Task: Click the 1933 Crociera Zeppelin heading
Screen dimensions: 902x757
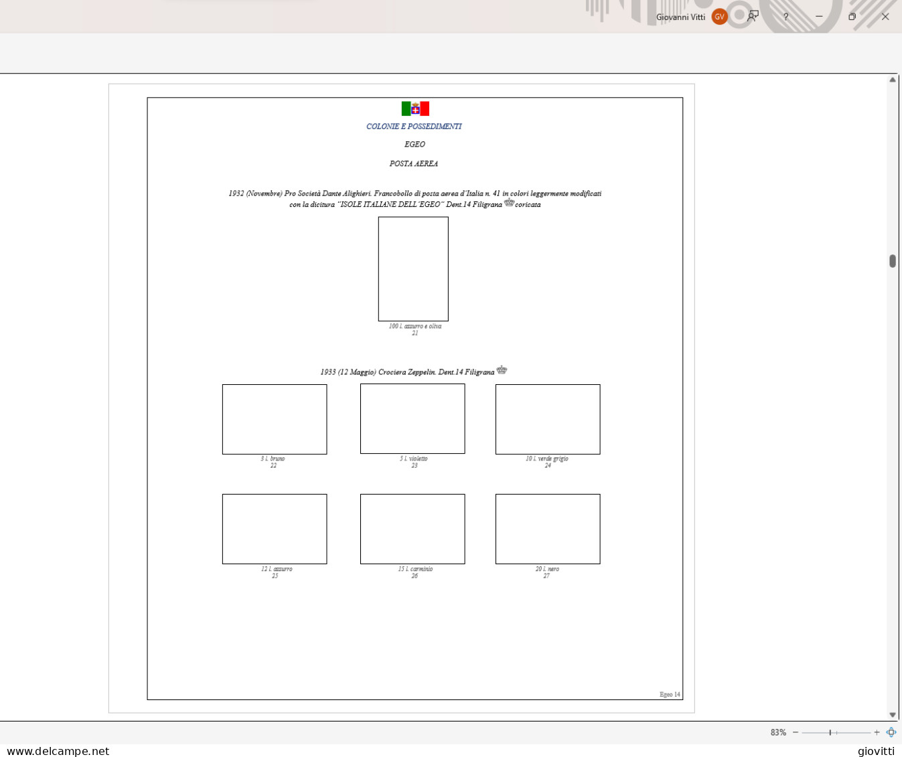Action: [x=414, y=371]
